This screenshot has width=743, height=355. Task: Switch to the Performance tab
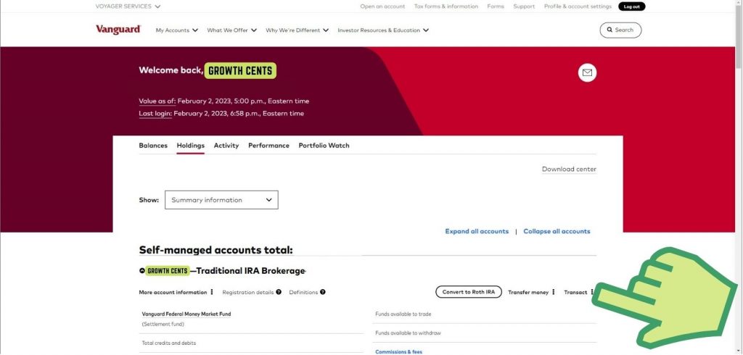pos(268,146)
